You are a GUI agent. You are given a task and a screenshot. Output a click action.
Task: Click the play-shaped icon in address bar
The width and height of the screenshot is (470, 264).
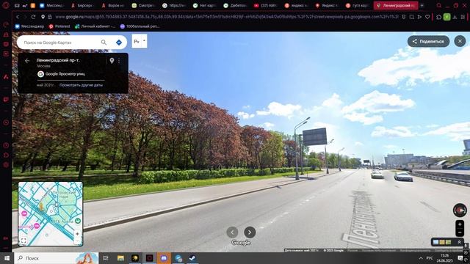419,17
